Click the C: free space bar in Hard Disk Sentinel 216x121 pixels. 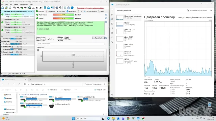point(16,39)
